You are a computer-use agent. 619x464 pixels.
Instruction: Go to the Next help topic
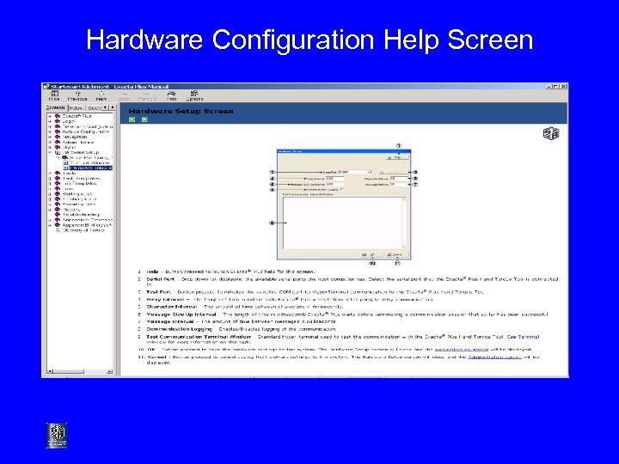[101, 96]
